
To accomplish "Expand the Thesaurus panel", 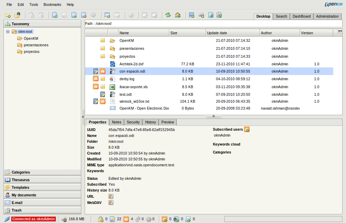I will (43, 180).
